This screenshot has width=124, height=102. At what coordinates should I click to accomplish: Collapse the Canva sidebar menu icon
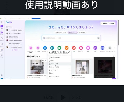[2, 22]
